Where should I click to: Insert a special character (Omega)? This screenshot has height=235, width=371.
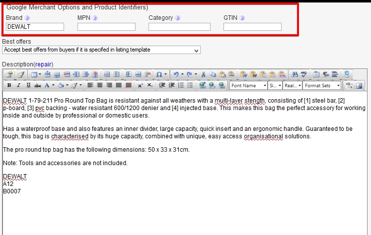159,75
